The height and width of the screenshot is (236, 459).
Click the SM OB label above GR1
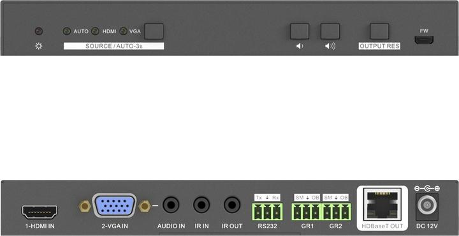(x=307, y=198)
